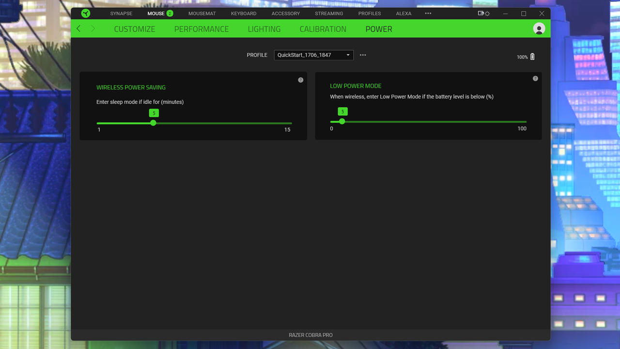Viewport: 620px width, 349px height.
Task: Switch to the Lighting section
Action: pyautogui.click(x=264, y=29)
